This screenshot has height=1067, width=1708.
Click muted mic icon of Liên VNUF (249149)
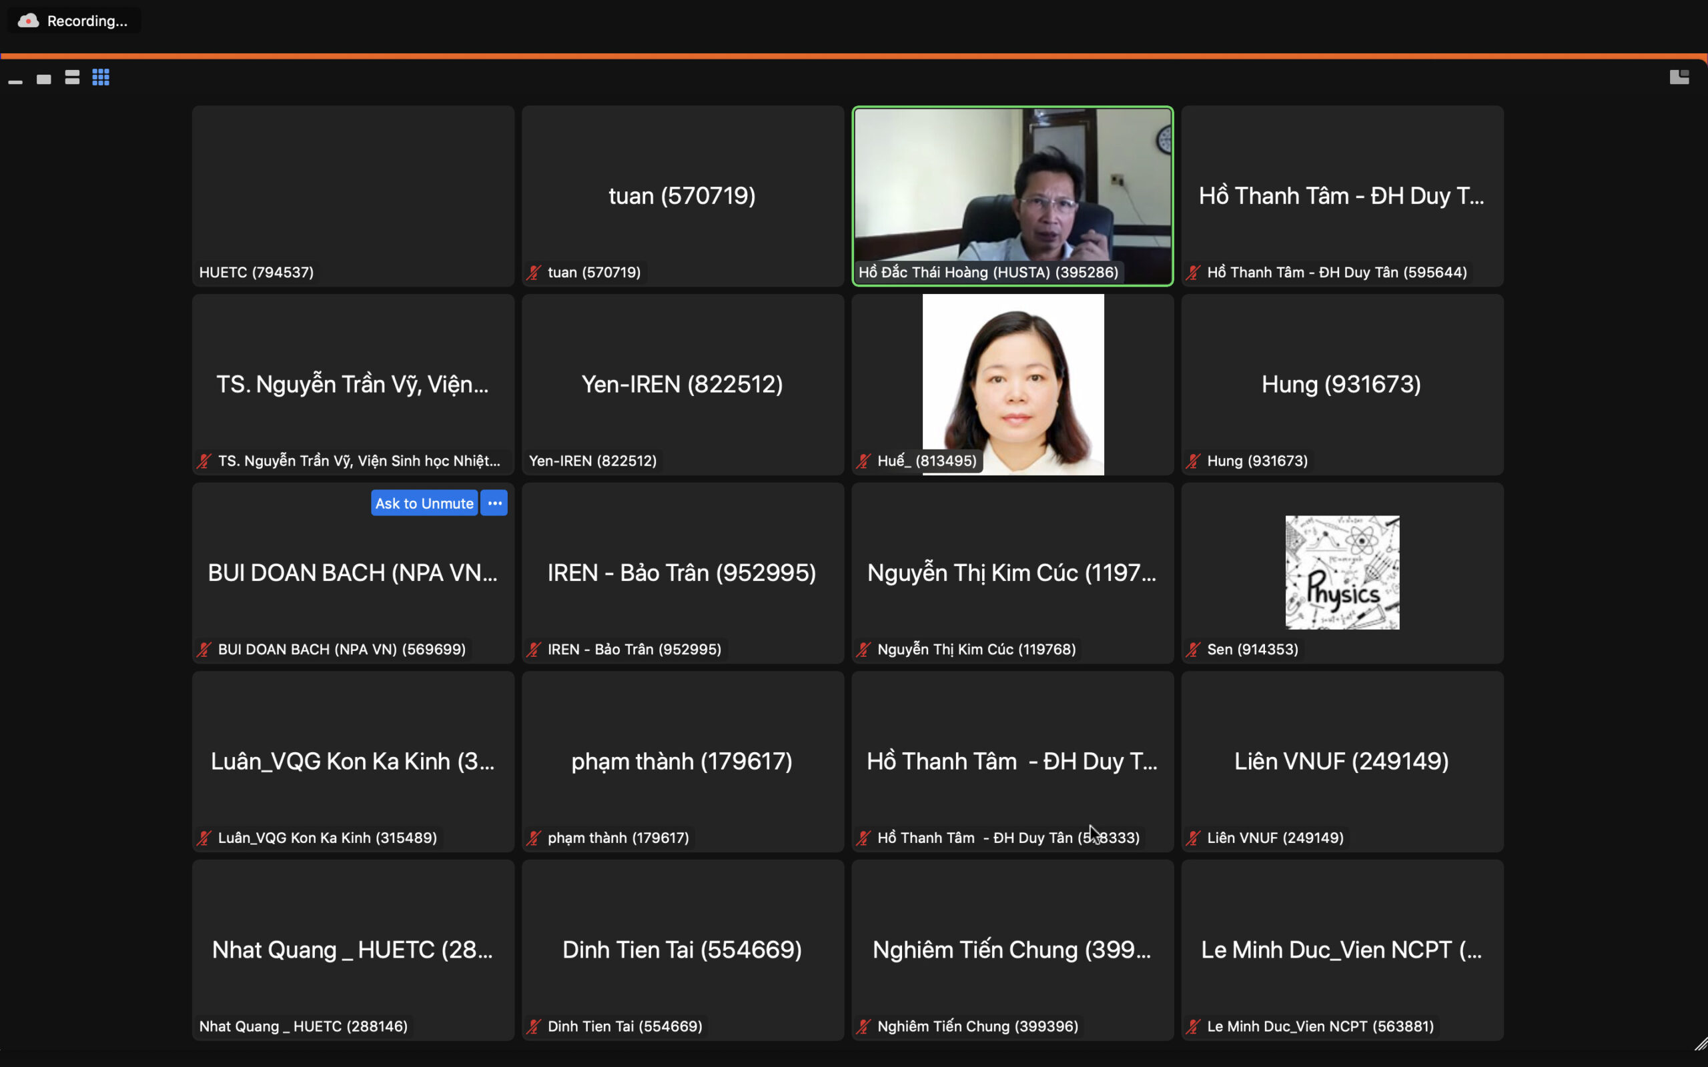(1194, 838)
